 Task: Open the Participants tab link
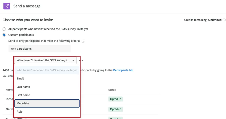(x=123, y=70)
